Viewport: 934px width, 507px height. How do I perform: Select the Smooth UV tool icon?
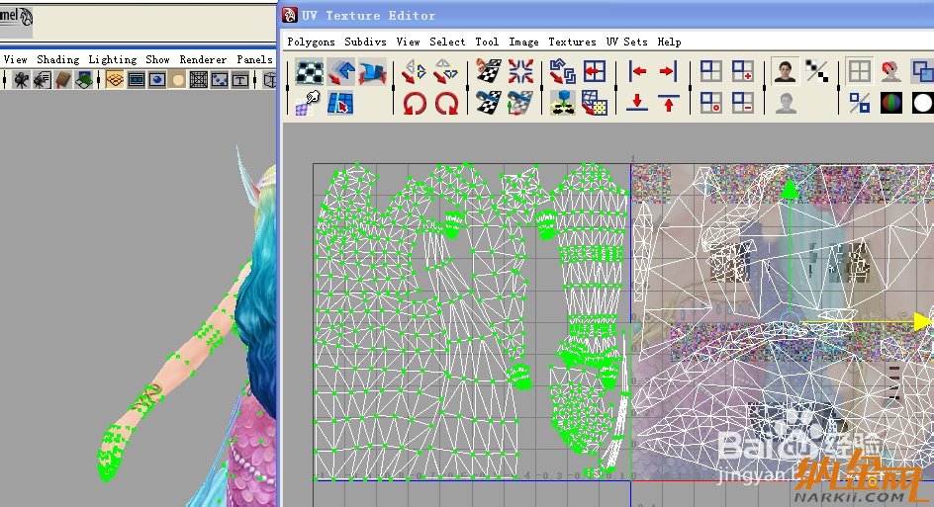(372, 72)
